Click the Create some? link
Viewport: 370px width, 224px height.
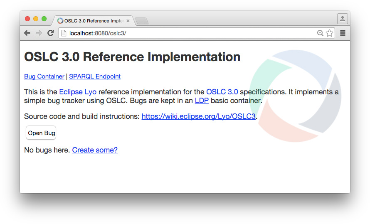[x=95, y=150]
